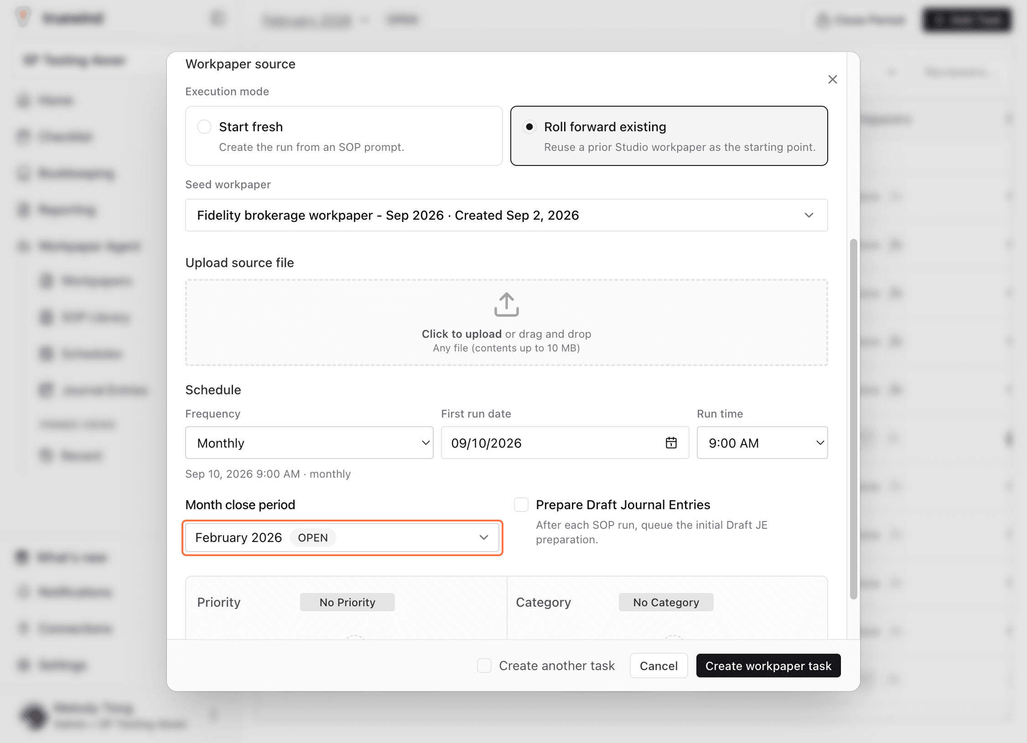Open the Frequency Monthly dropdown
The image size is (1027, 743).
click(309, 443)
